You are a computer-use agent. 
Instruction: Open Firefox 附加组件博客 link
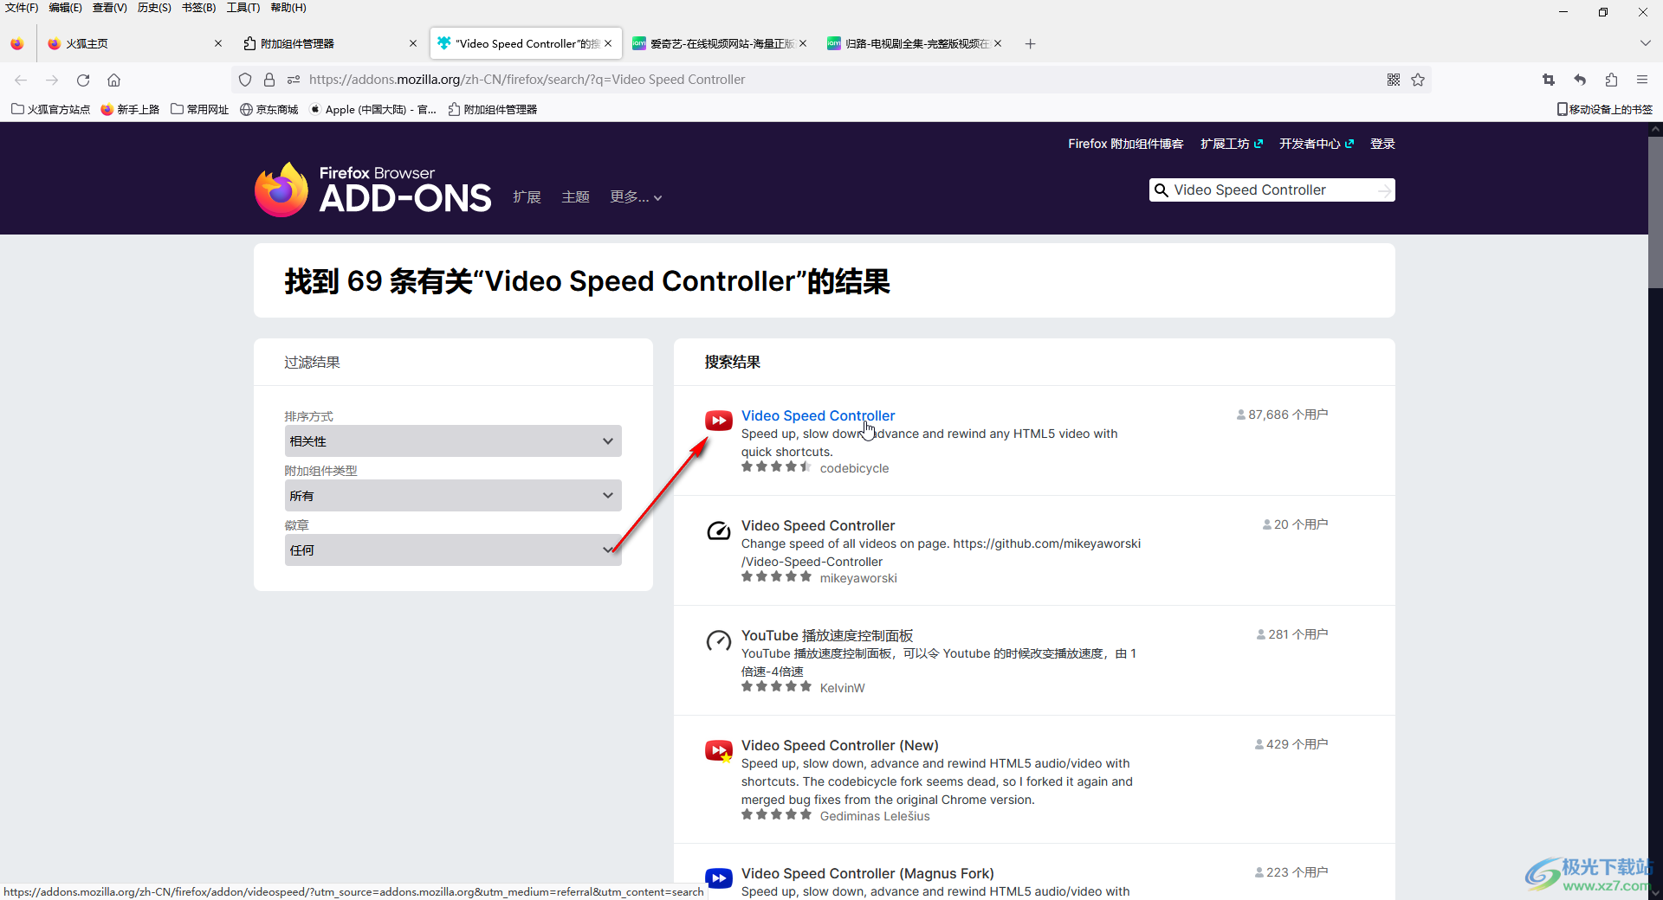tap(1125, 144)
